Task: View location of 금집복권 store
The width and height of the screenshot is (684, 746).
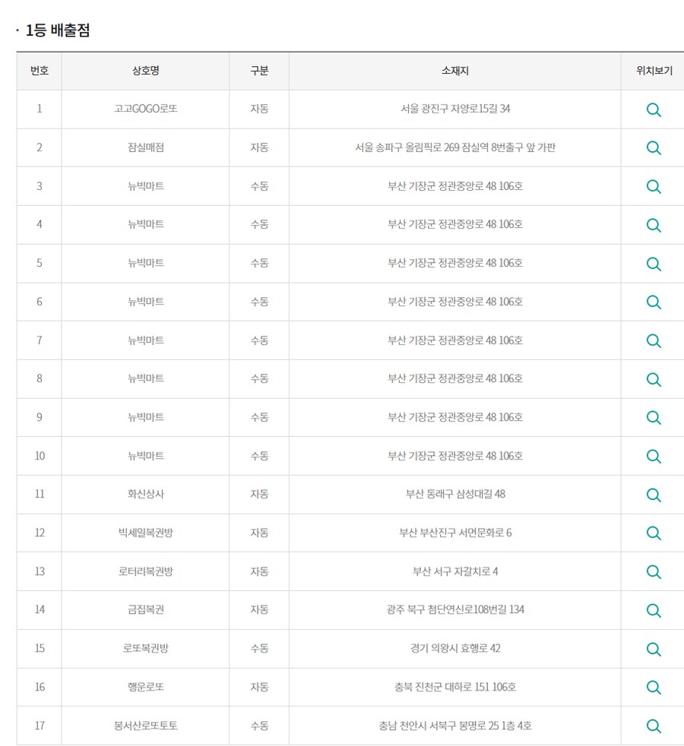Action: pyautogui.click(x=654, y=611)
